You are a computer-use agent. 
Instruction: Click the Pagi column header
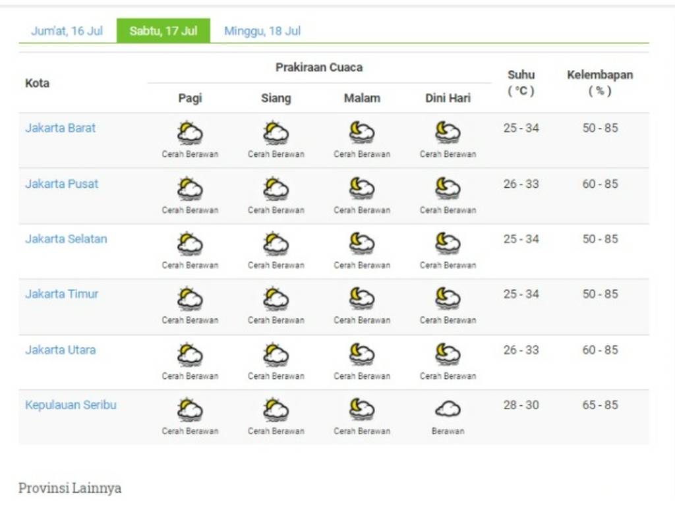pos(190,98)
